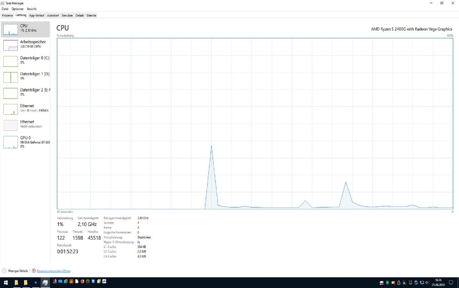The height and width of the screenshot is (288, 459).
Task: Open Firefox from the taskbar
Action: (83, 282)
